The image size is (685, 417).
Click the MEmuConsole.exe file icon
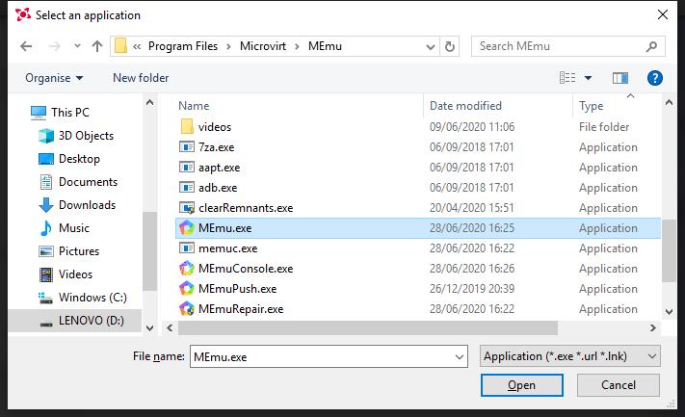point(187,269)
